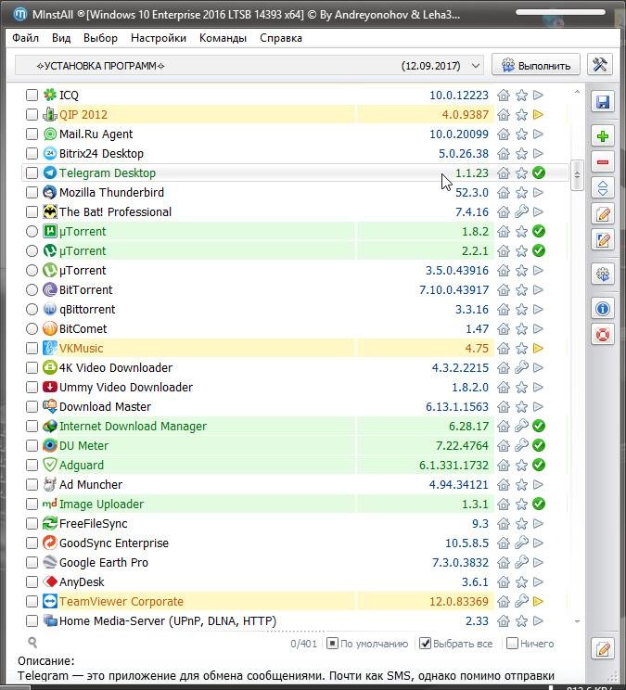Click the key icon for Google Earth Pro

[521, 562]
